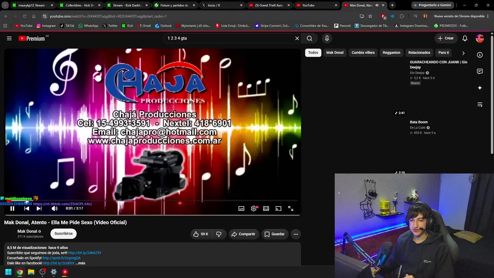Click the Chrome address bar URL
This screenshot has width=494, height=278.
pos(108,16)
